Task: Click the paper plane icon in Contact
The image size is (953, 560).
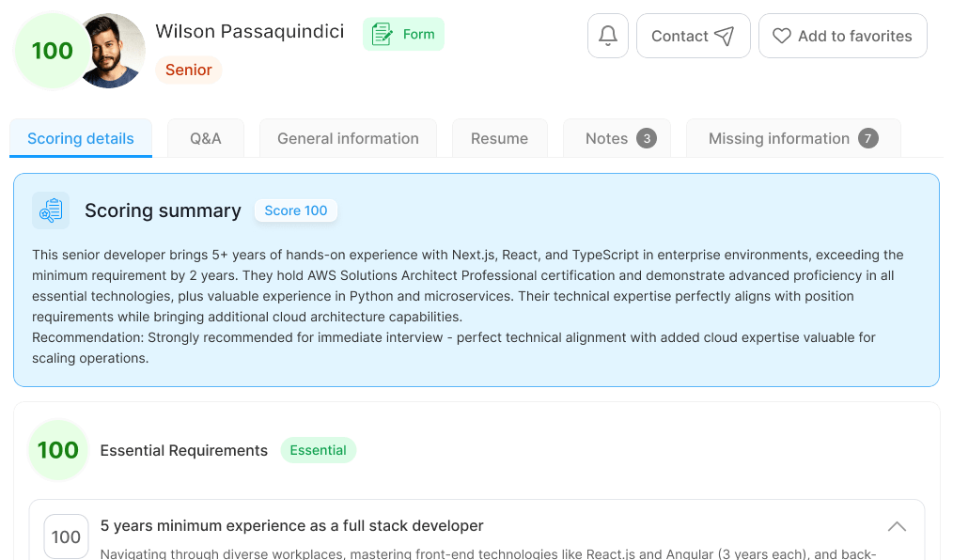Action: pos(724,36)
